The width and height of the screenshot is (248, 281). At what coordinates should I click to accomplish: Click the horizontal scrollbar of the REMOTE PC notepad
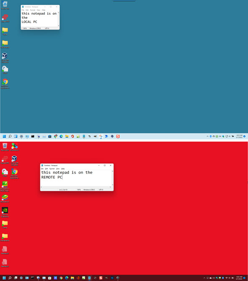click(76, 187)
